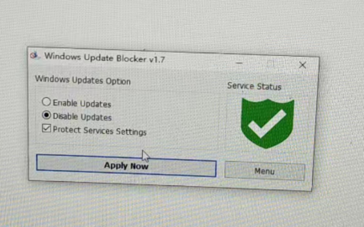This screenshot has height=227, width=364.
Task: Select the Enable Updates radio button
Action: tap(46, 101)
